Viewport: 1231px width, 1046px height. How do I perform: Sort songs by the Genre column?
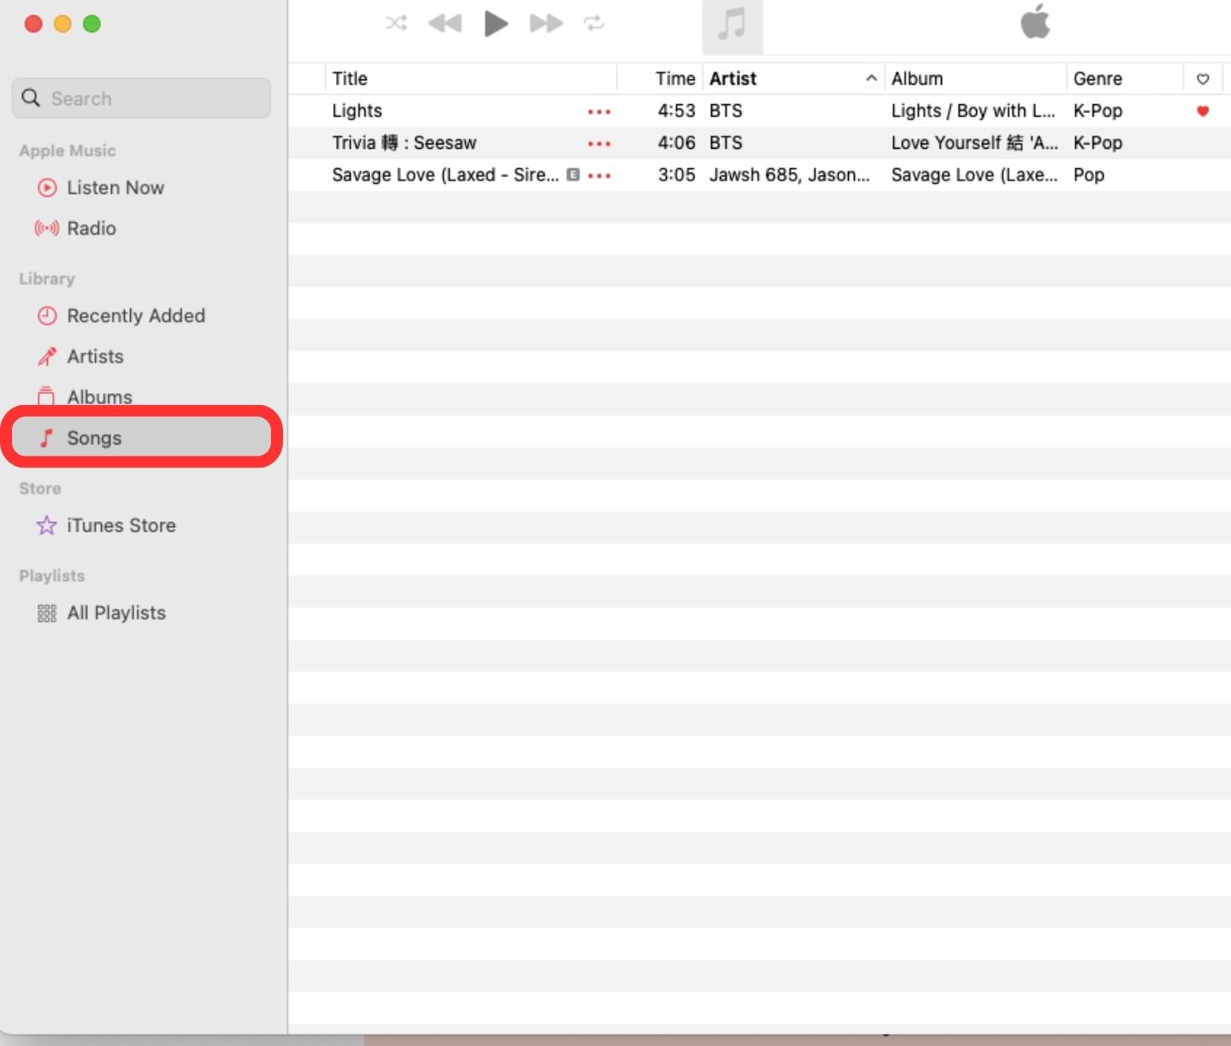[1125, 79]
